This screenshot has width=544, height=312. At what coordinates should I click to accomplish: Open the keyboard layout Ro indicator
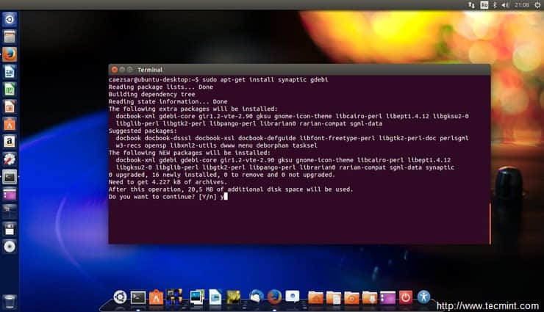click(484, 5)
